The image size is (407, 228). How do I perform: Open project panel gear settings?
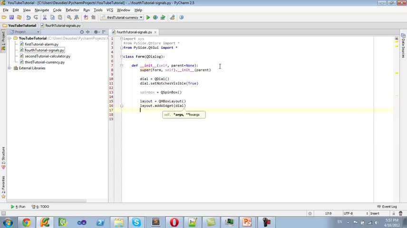point(97,32)
